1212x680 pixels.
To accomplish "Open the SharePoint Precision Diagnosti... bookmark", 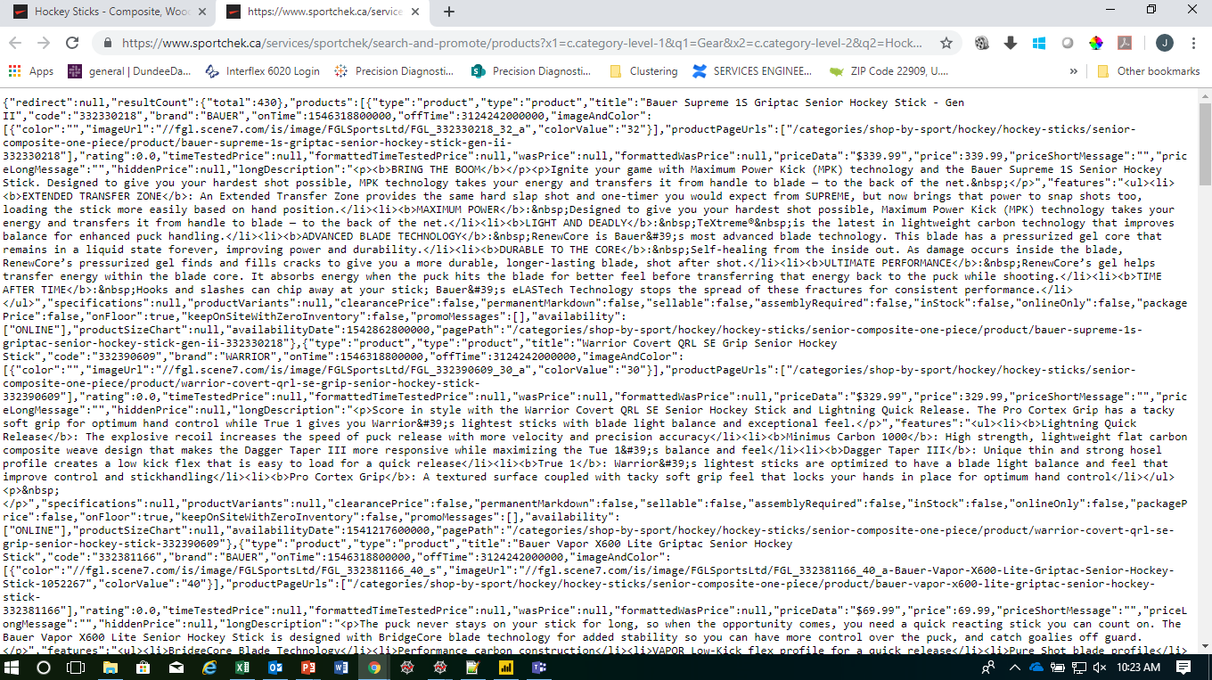I will pos(532,71).
